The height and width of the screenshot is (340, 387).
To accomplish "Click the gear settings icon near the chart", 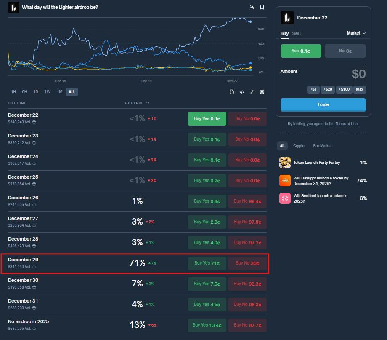I will pyautogui.click(x=262, y=91).
